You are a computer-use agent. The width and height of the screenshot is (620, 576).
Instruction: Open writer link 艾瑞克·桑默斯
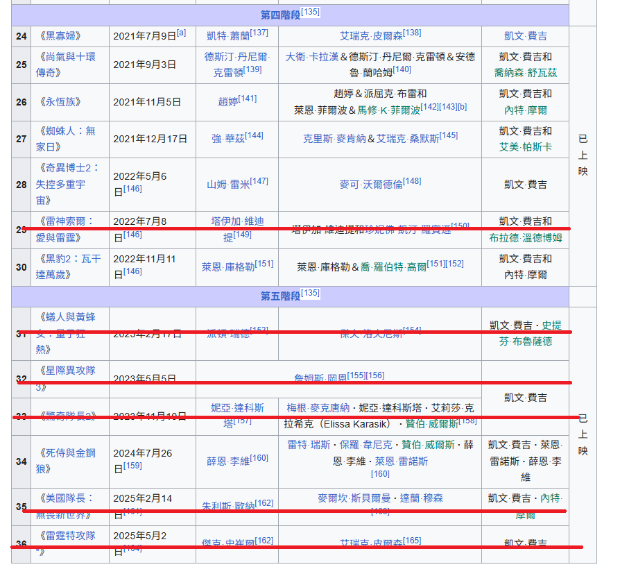point(408,139)
